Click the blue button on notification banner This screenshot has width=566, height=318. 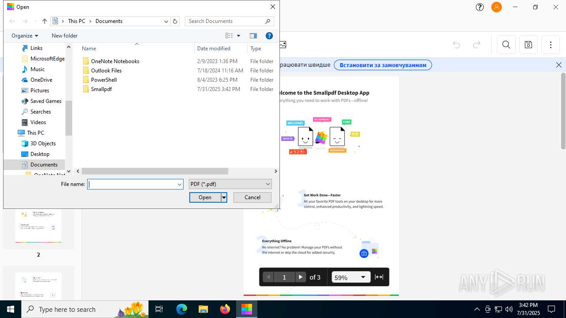[383, 65]
